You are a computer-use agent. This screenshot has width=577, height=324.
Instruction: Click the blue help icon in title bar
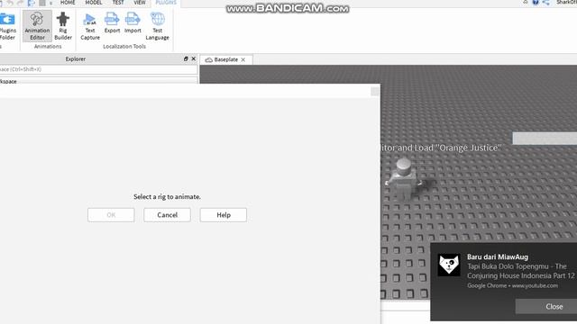[x=536, y=2]
